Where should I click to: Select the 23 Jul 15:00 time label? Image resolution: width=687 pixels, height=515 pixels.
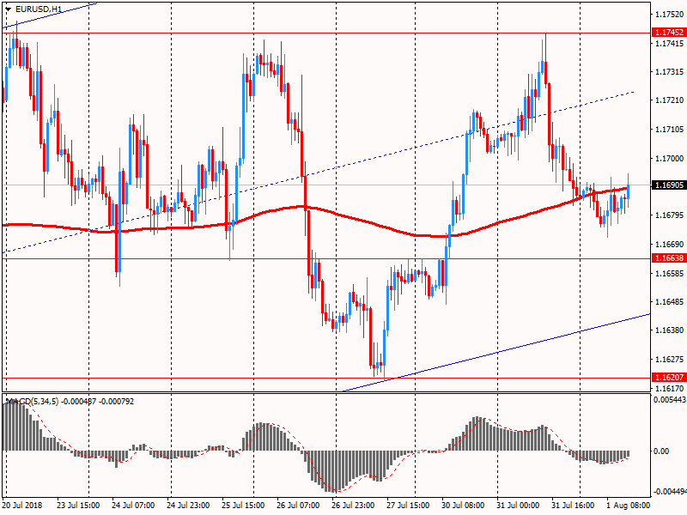click(78, 505)
